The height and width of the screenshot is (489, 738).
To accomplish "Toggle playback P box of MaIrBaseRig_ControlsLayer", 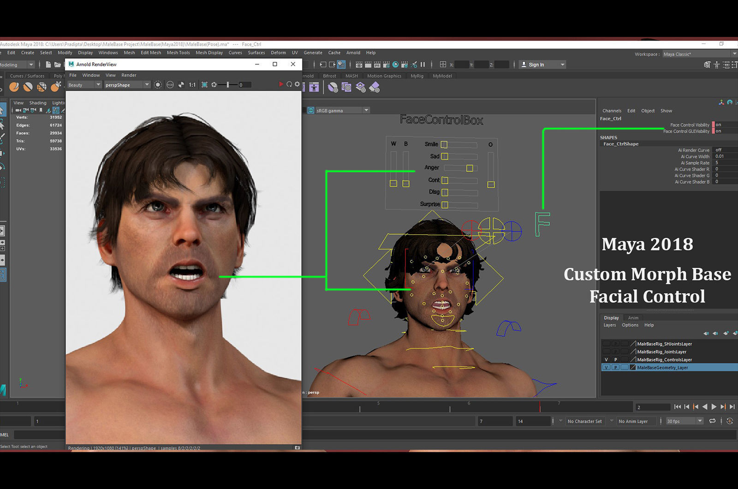I will [x=615, y=359].
